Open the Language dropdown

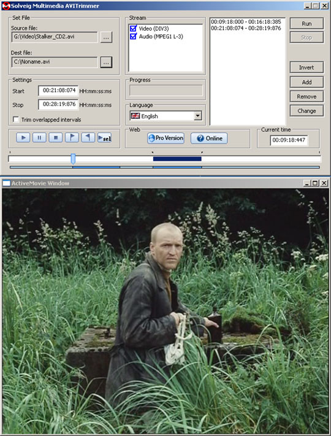click(x=198, y=116)
